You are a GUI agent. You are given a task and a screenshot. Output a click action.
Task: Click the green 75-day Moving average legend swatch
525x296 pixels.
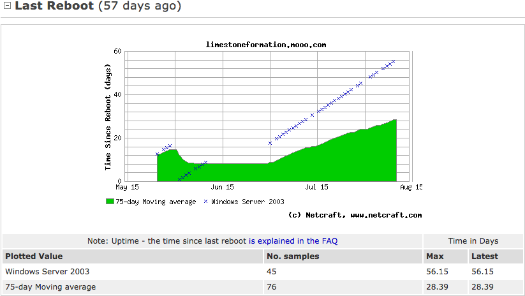[110, 201]
